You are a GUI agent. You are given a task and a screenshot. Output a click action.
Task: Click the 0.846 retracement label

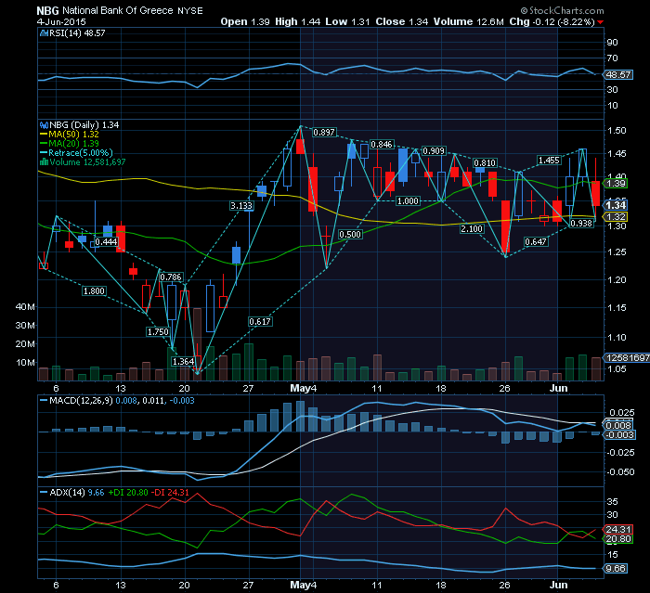click(382, 144)
